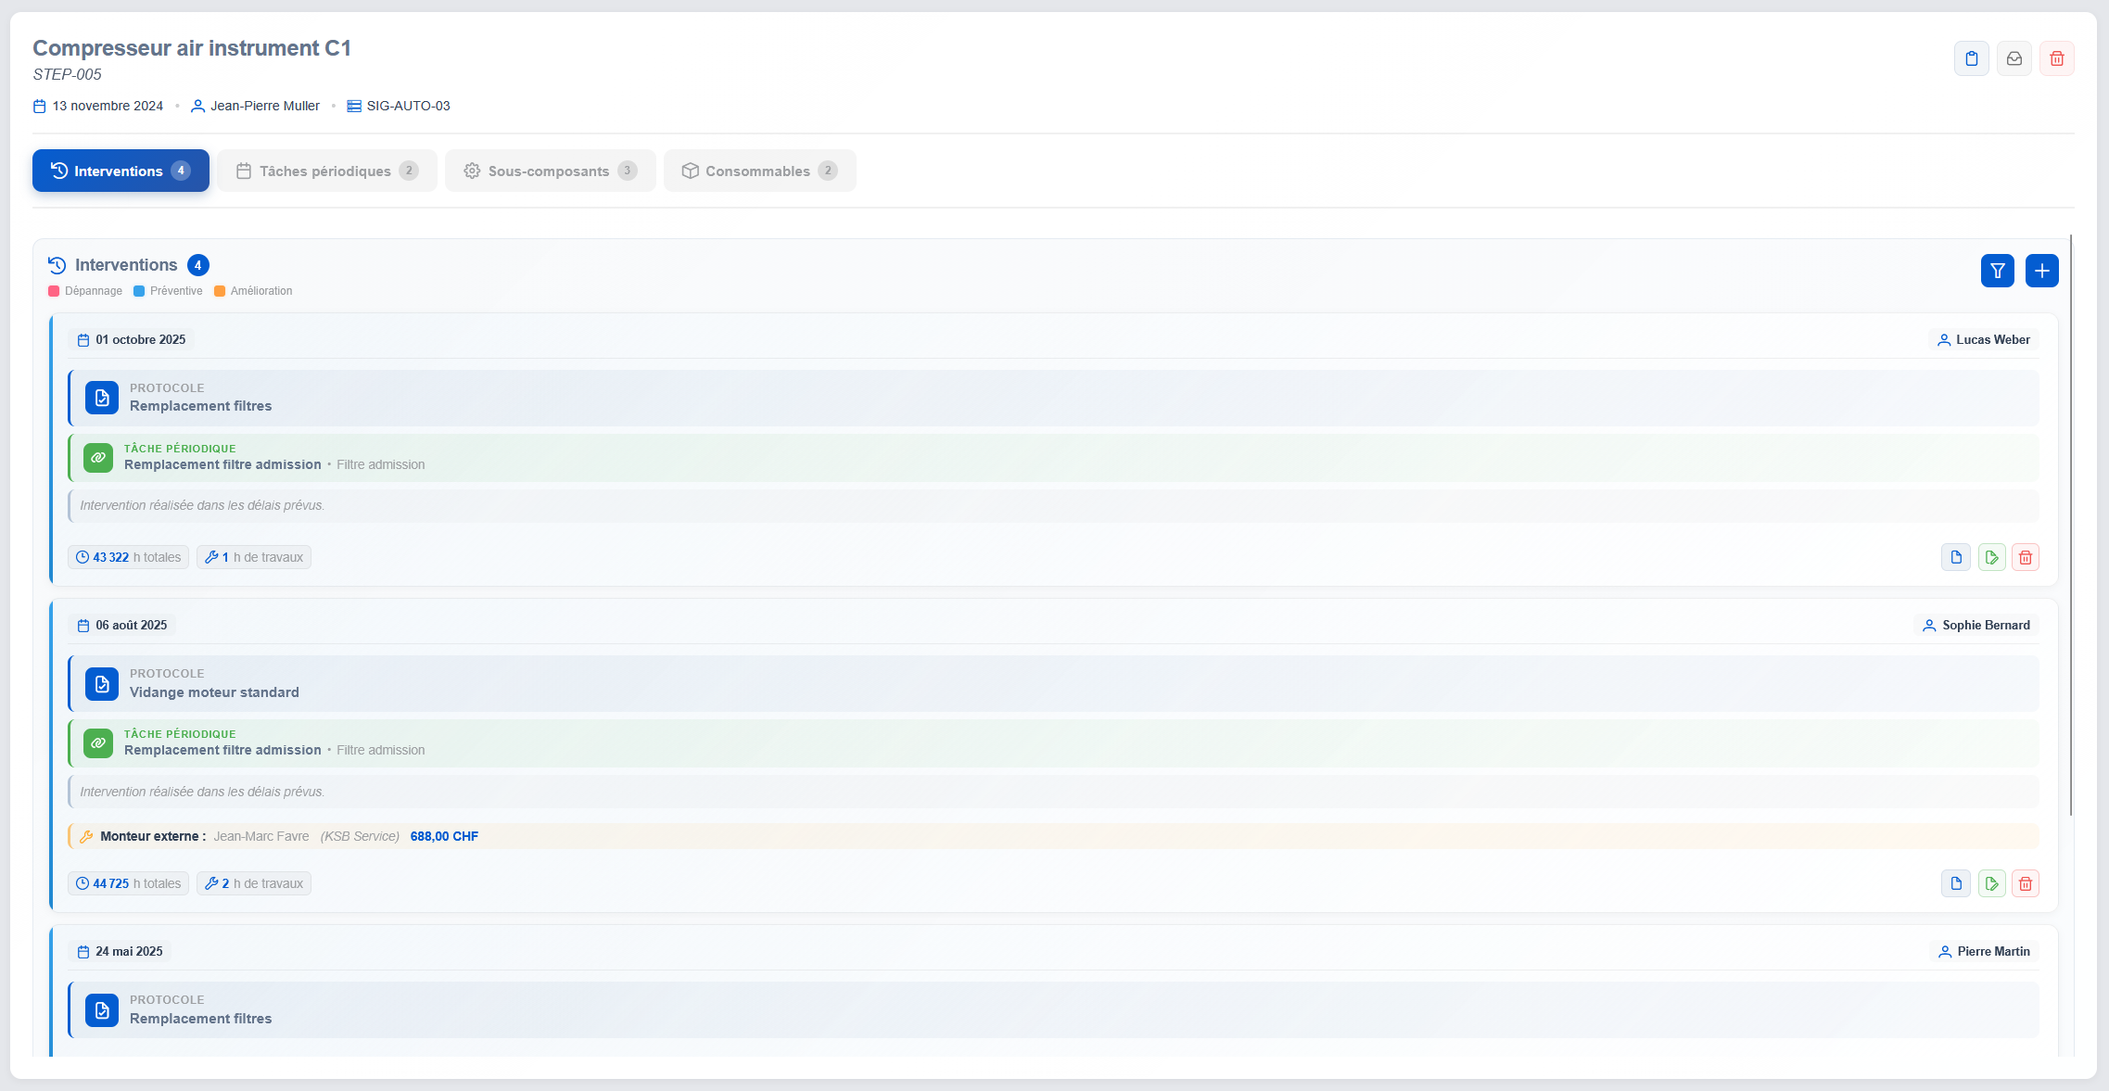Image resolution: width=2109 pixels, height=1091 pixels.
Task: Open Vidange moteur standard protocol
Action: [214, 692]
